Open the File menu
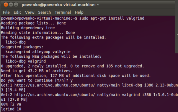 (x=6, y=12)
